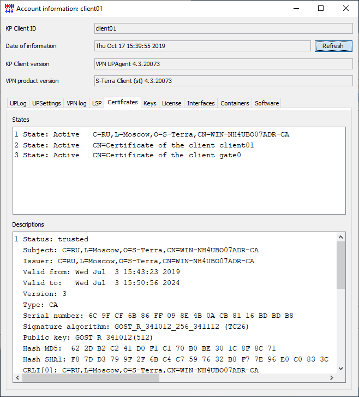
Task: Click the KP Client ID field
Action: coord(224,28)
